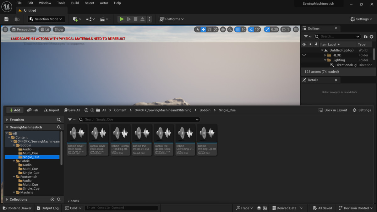Open the Output Log panel
The width and height of the screenshot is (377, 212).
pos(47,208)
